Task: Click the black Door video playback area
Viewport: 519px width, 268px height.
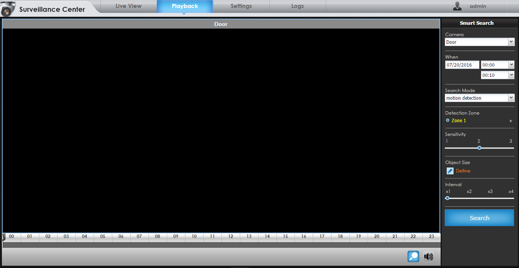Action: (x=221, y=130)
